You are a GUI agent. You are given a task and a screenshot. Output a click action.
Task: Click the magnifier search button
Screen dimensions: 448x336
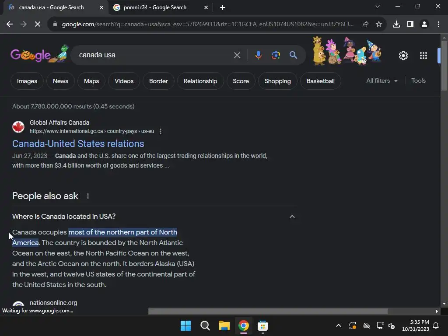pos(293,55)
